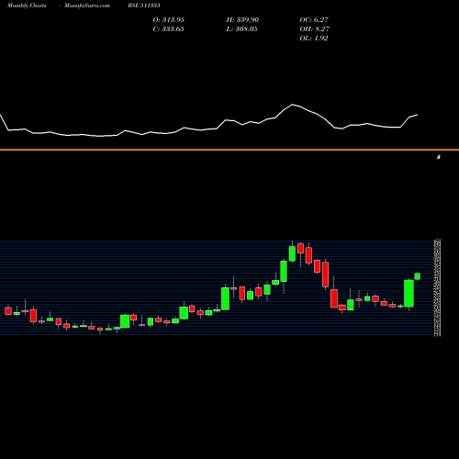Click the low value 'L: 308.05'
Image resolution: width=459 pixels, height=459 pixels.
(x=242, y=29)
